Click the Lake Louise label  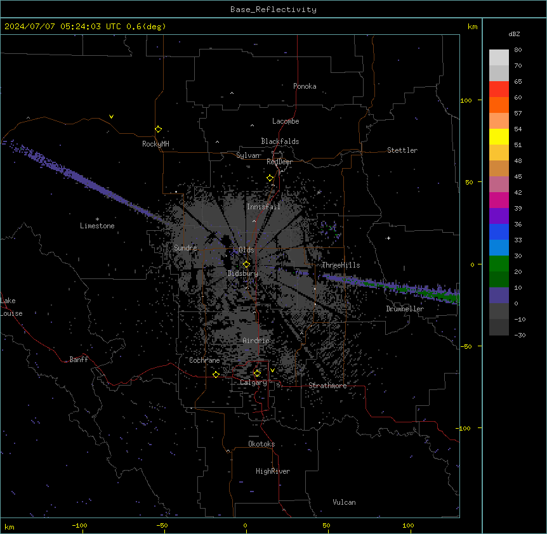11,307
